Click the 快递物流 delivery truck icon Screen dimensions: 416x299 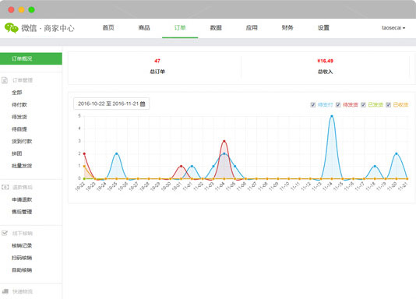5,291
